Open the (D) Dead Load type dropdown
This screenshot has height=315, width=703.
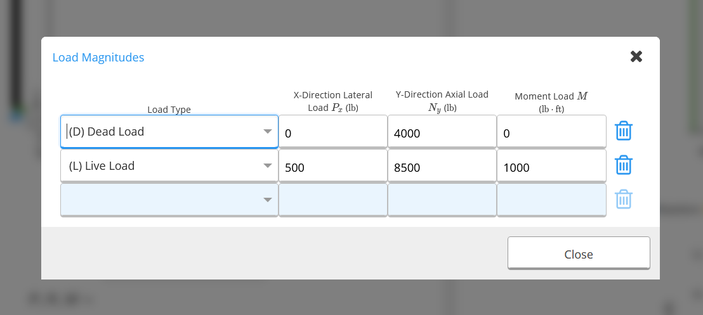[169, 131]
